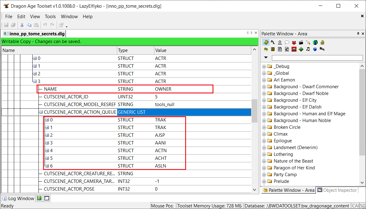Redo with the toolbar arrow icon
This screenshot has height=209, width=366.
52,25
